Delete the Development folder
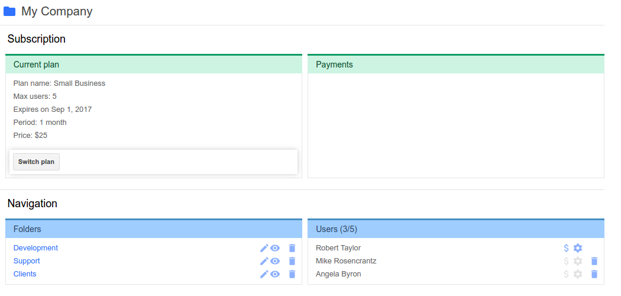This screenshot has width=621, height=296. tap(292, 248)
